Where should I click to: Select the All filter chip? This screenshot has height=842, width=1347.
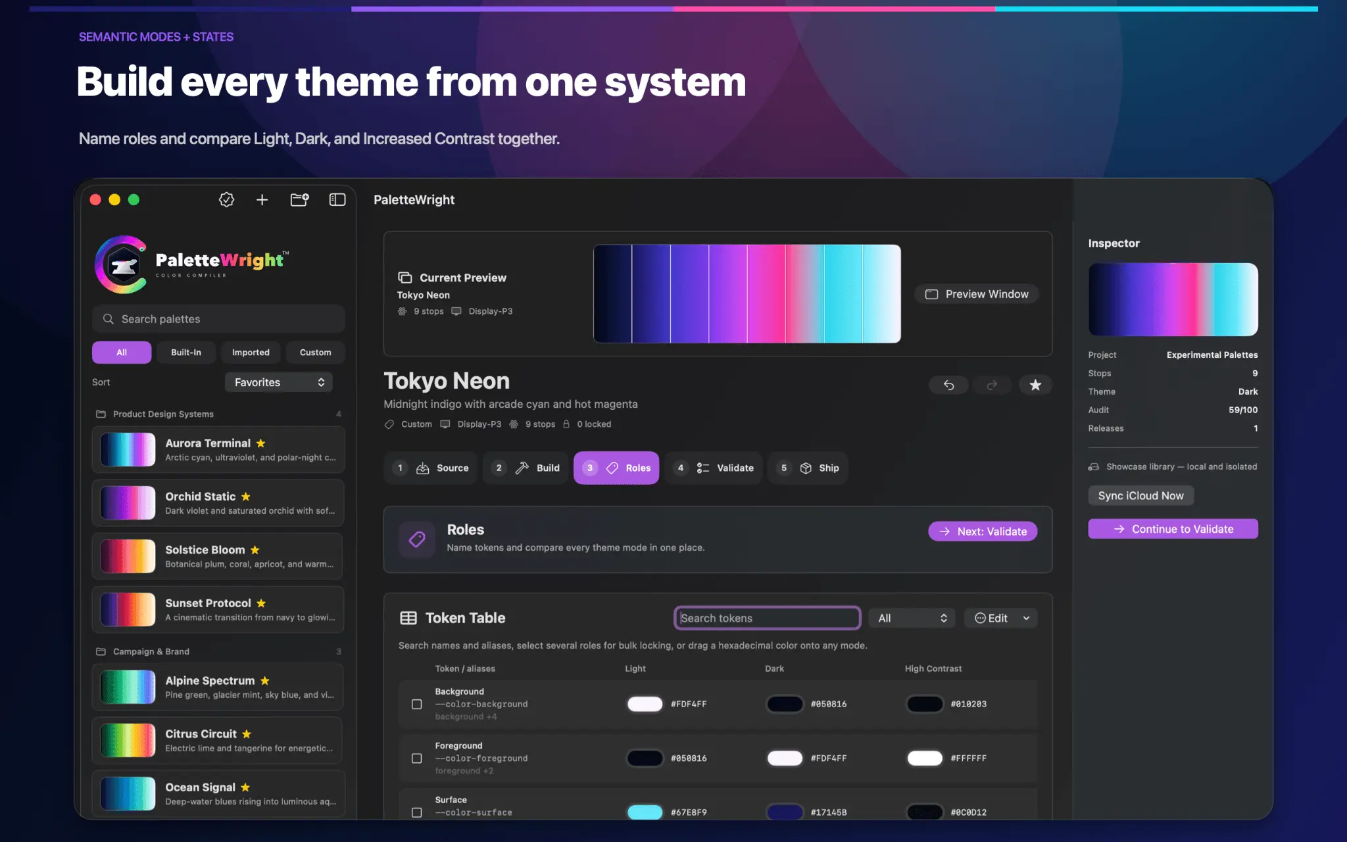pos(122,353)
